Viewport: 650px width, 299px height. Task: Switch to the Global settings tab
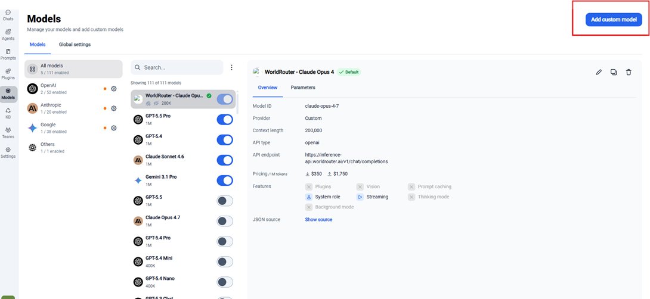tap(75, 44)
